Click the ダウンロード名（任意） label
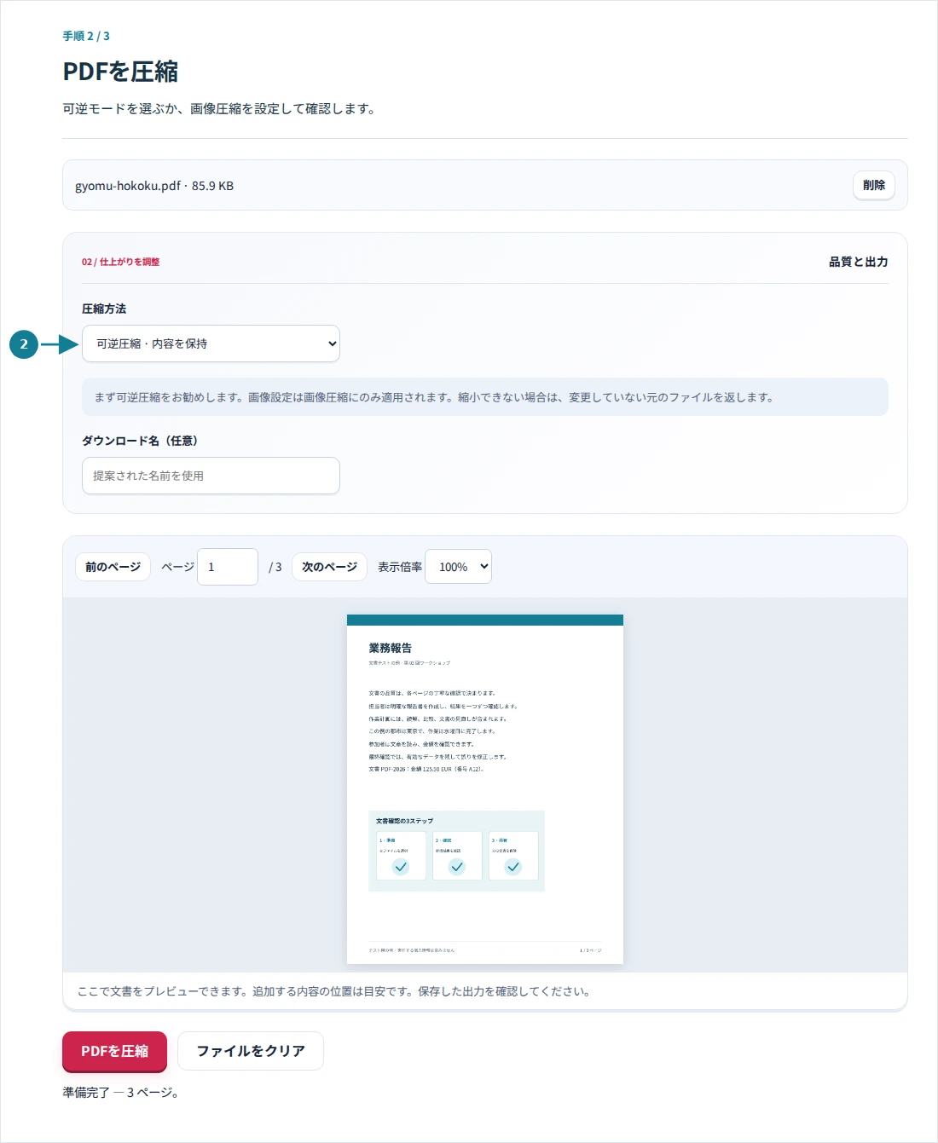 coord(140,441)
